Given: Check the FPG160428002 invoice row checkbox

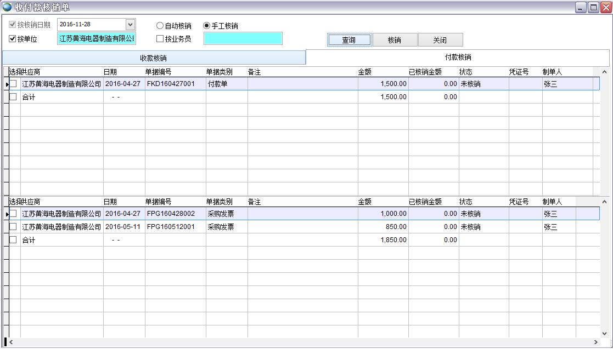Looking at the screenshot, I should 12,213.
